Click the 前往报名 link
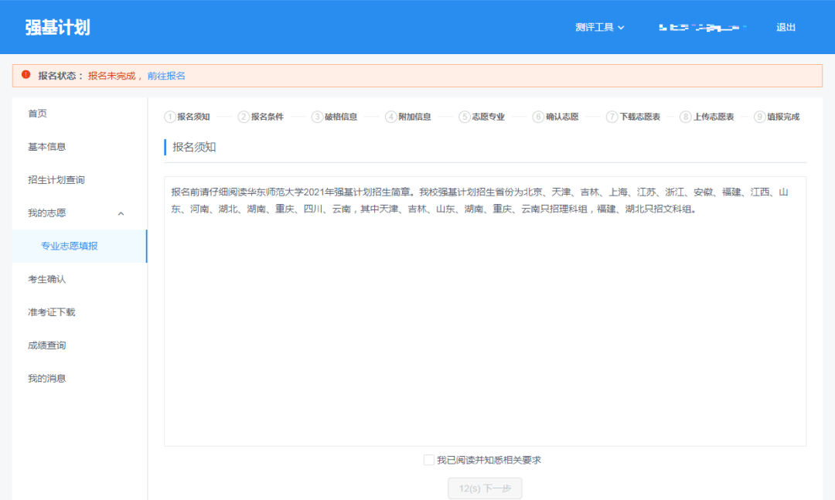835x500 pixels. (x=166, y=76)
